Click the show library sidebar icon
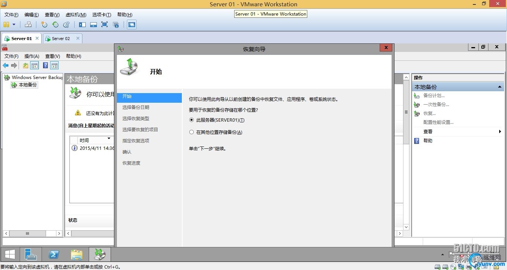Image resolution: width=507 pixels, height=270 pixels. [82, 24]
